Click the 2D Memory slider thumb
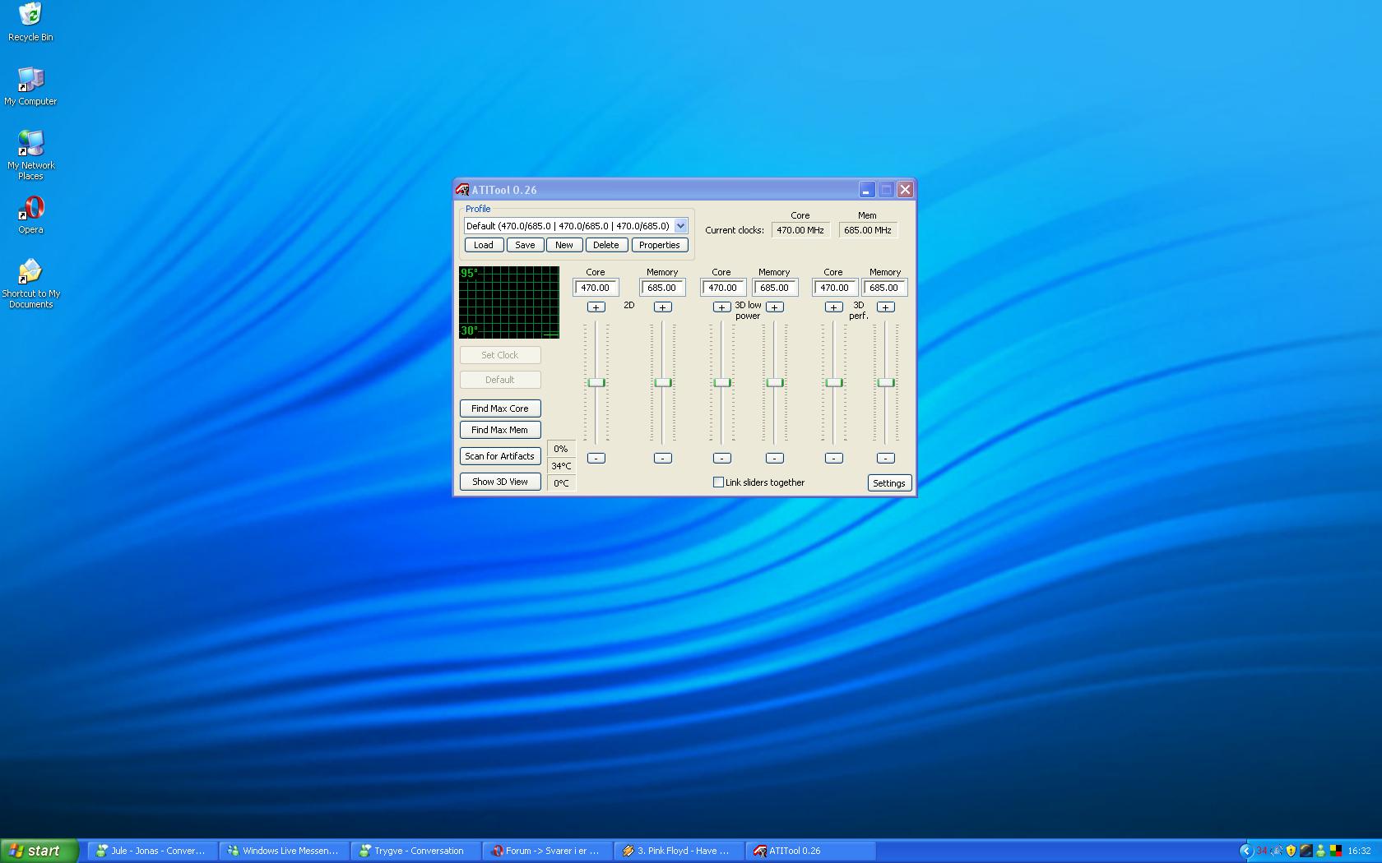 663,382
